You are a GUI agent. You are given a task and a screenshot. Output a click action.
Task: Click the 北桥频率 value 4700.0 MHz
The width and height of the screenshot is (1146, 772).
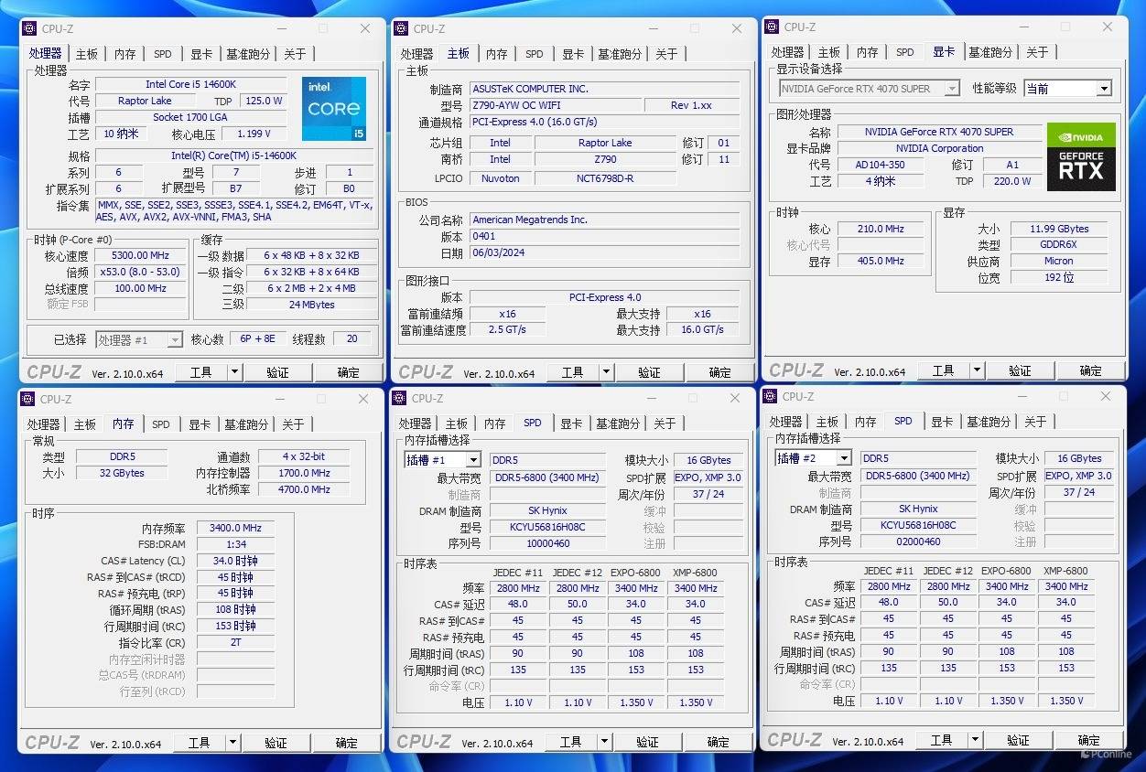(x=304, y=489)
